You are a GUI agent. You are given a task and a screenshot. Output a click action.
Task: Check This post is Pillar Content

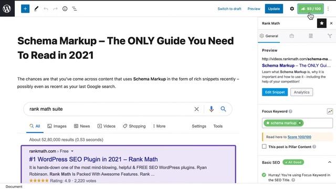pyautogui.click(x=264, y=146)
